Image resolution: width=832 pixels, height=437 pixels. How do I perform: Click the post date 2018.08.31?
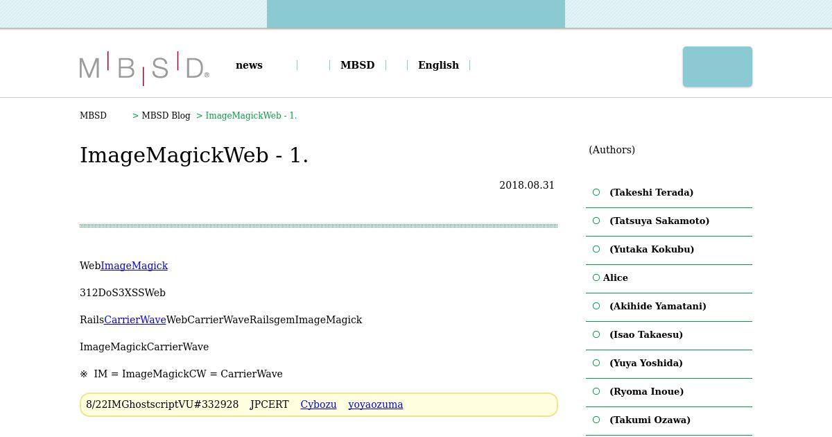(x=527, y=185)
